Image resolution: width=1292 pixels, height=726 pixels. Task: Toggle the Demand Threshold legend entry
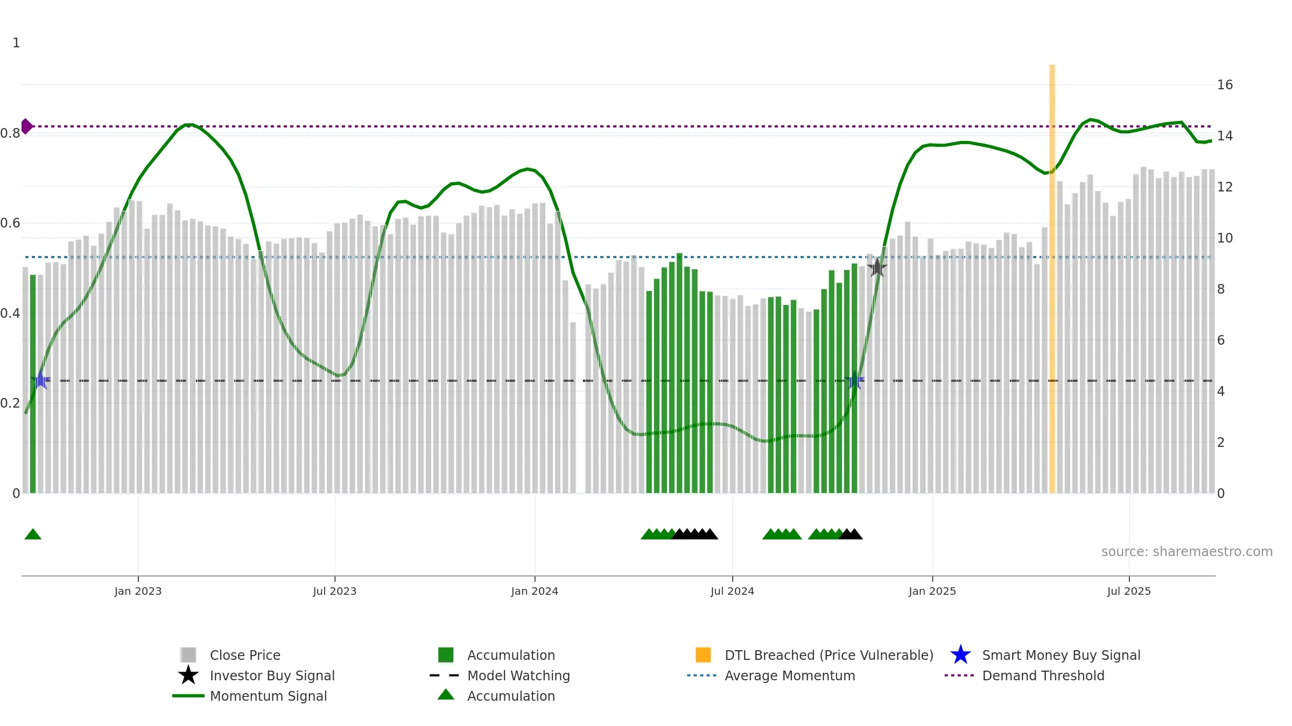tap(1024, 675)
